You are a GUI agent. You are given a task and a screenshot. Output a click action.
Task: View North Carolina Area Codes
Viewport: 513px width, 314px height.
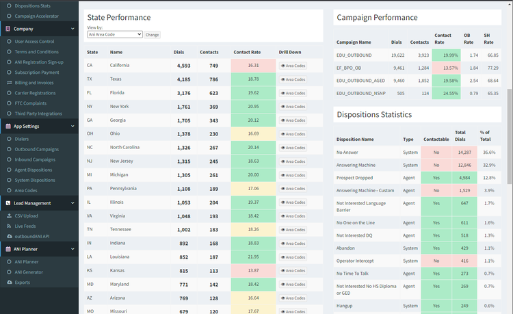pyautogui.click(x=293, y=148)
